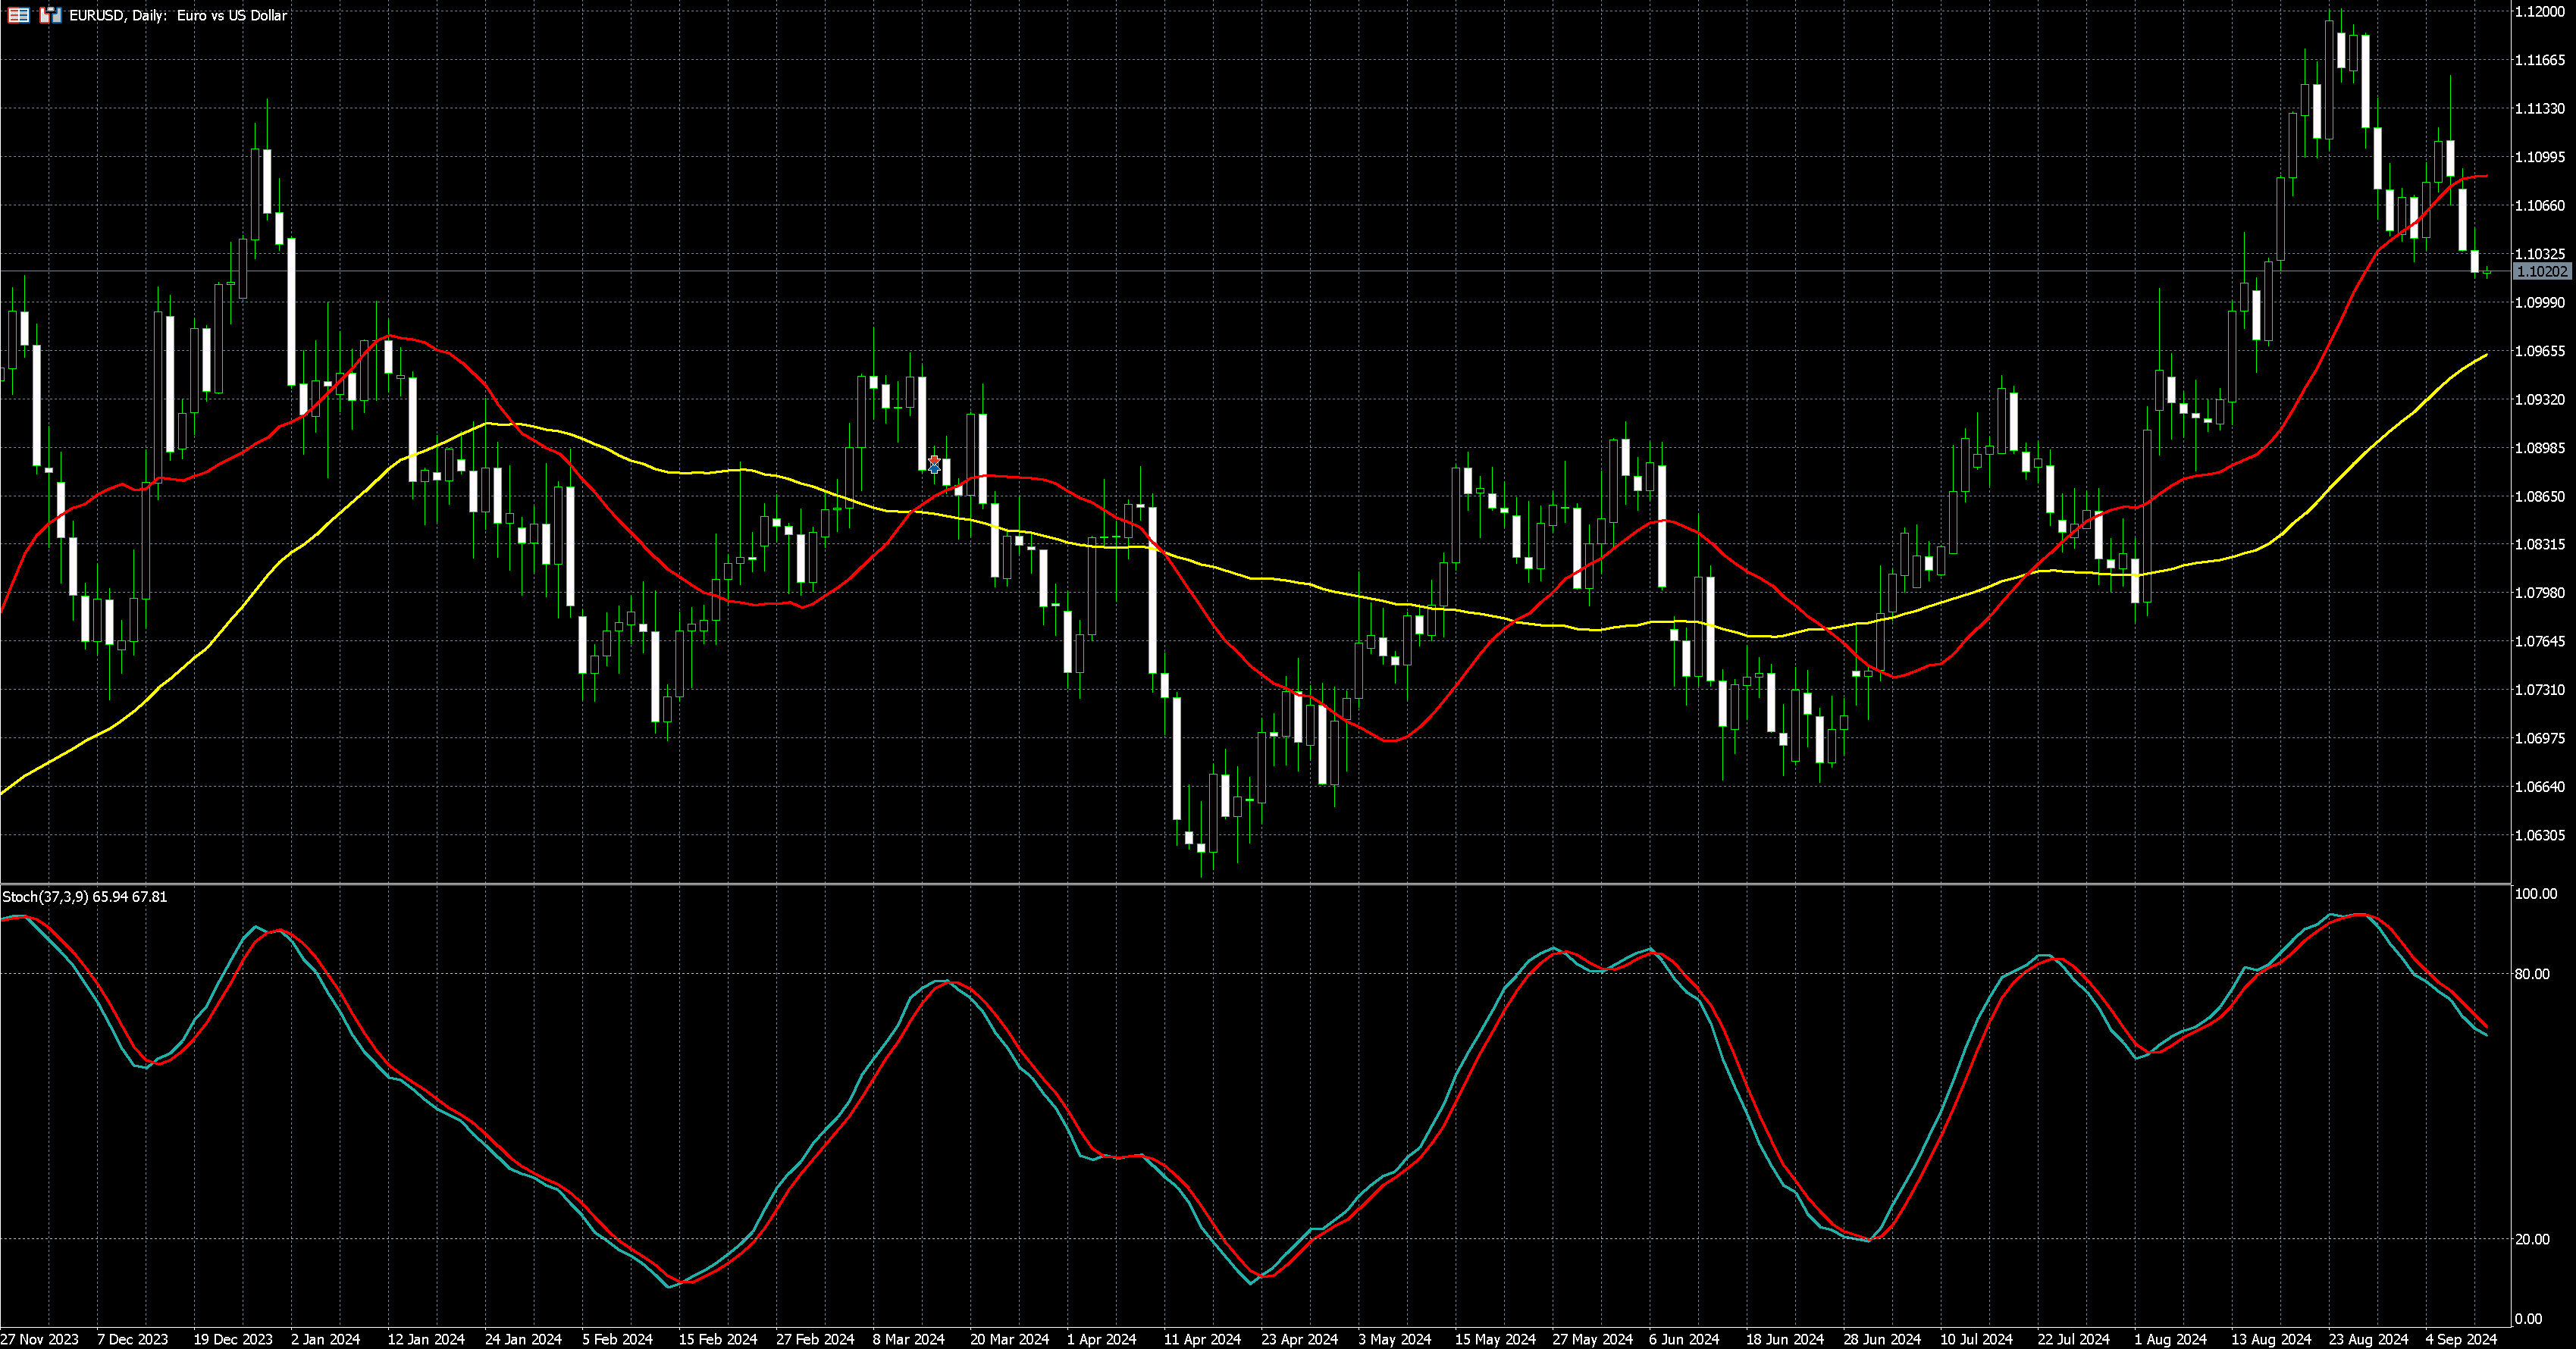Screen dimensions: 2576x1349
Task: Click the 1.06305 price scale label
Action: (2539, 835)
